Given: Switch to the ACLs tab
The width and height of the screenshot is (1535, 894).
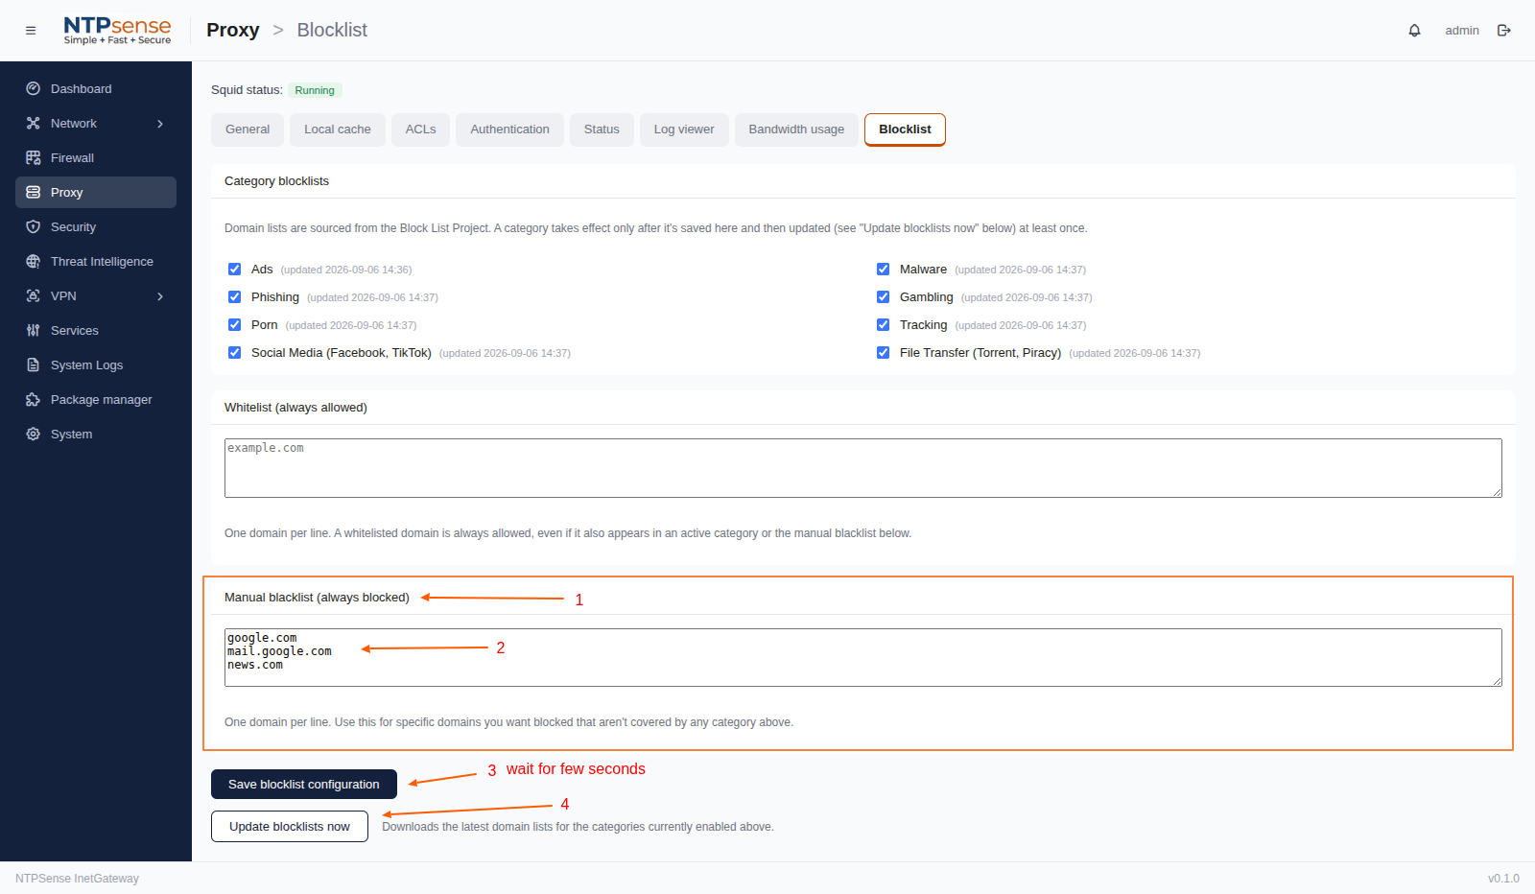Looking at the screenshot, I should point(420,129).
